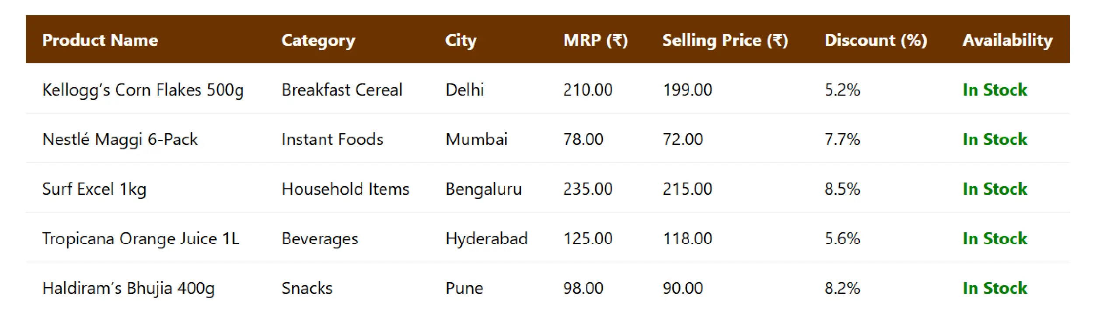1096x324 pixels.
Task: Select the Hyderabad city cell
Action: 486,238
